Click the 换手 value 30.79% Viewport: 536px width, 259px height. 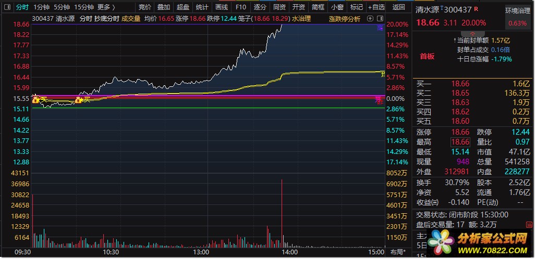point(457,183)
